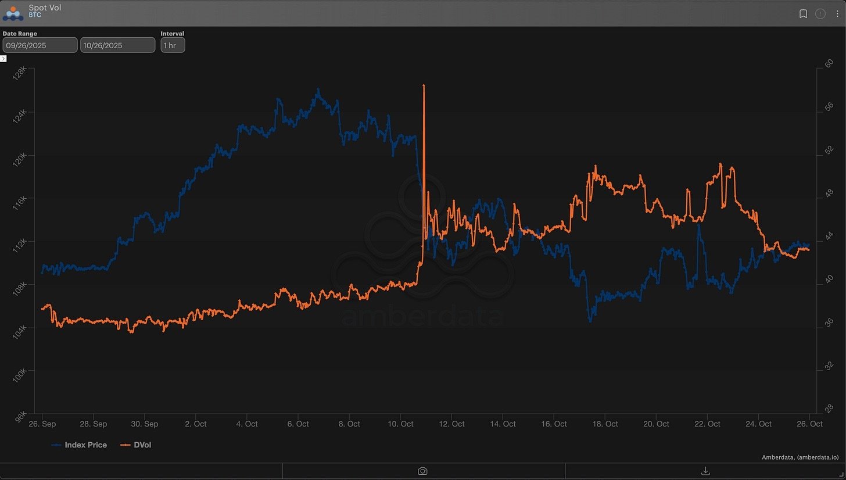This screenshot has width=846, height=480.
Task: Click the bookmark icon in the header
Action: (803, 14)
